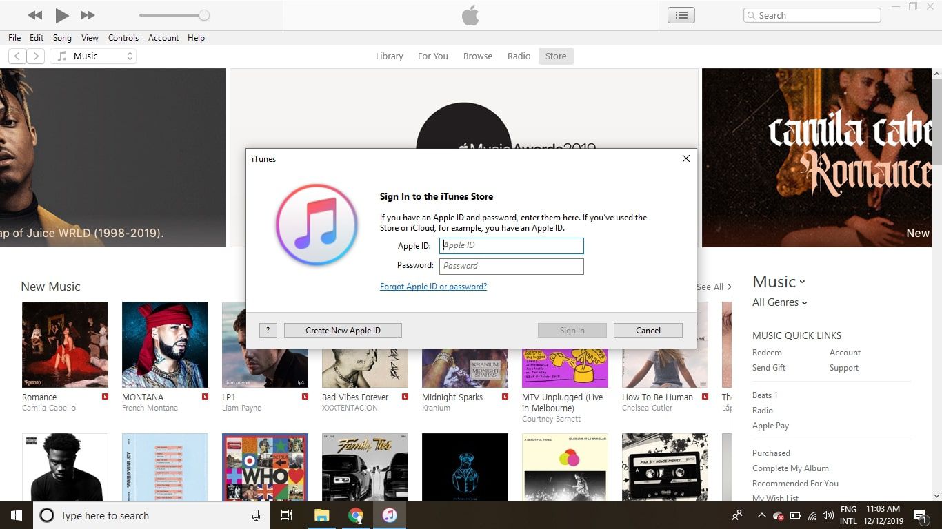Open the Family Ties album cover
Image resolution: width=942 pixels, height=529 pixels.
pyautogui.click(x=365, y=468)
